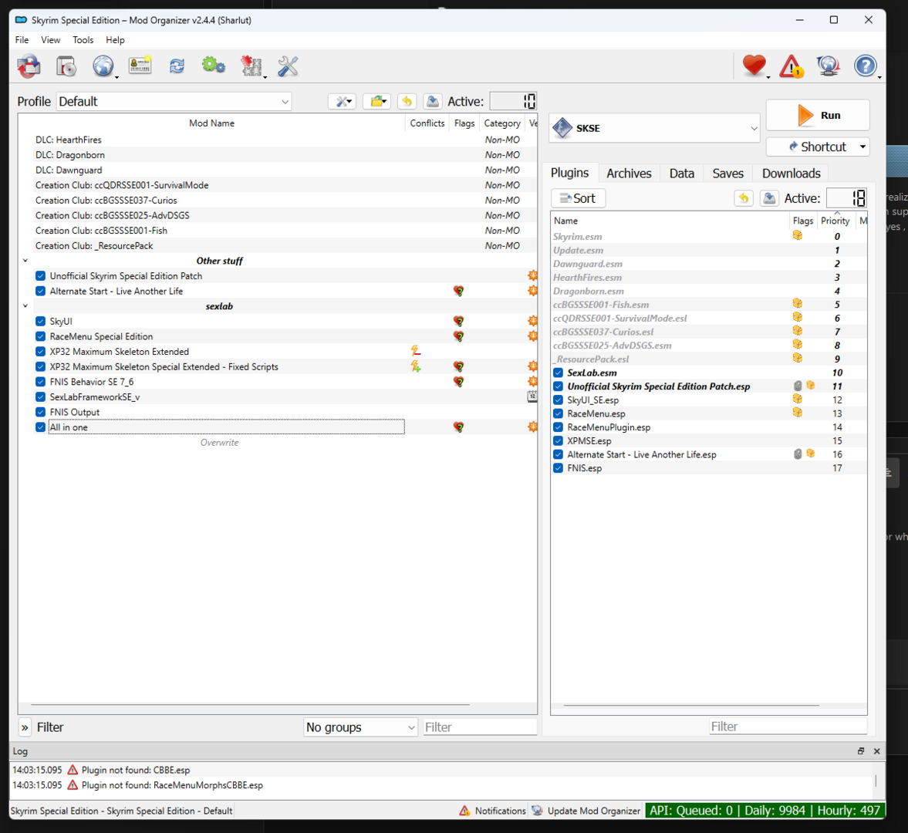Click the warning icon on CBBE.esp log entry
The image size is (908, 833).
click(x=73, y=770)
